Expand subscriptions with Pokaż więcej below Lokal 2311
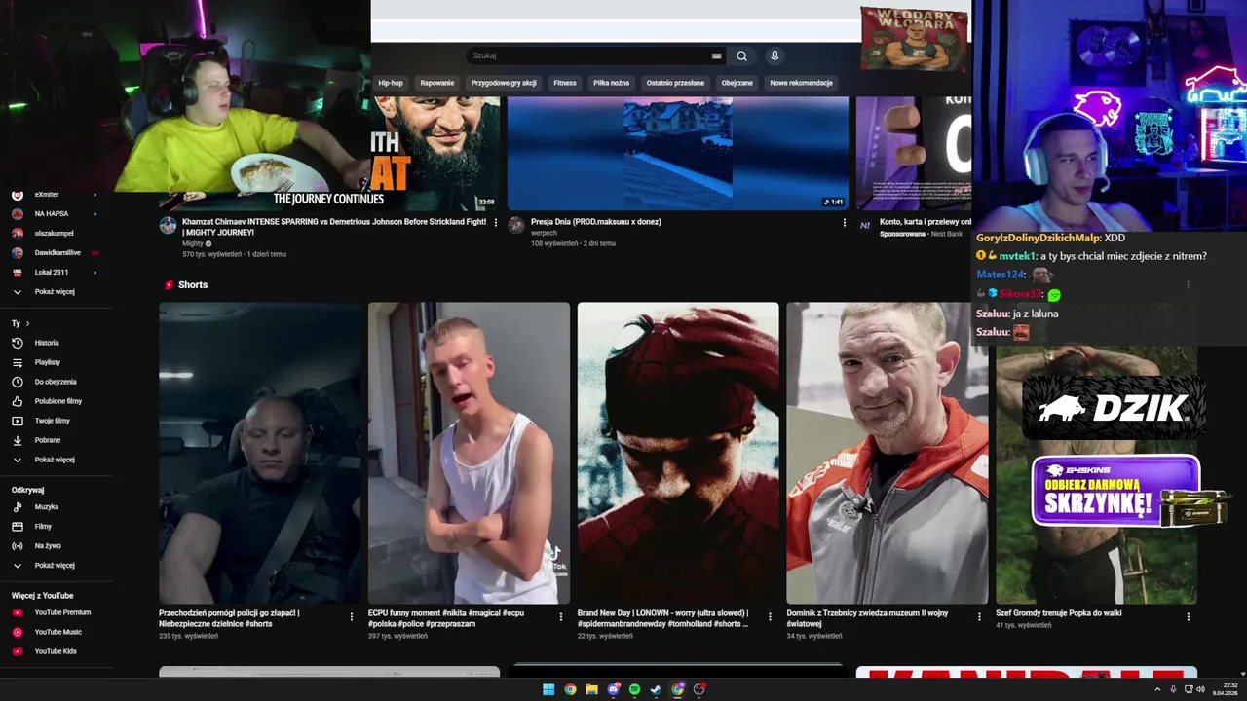 point(54,292)
